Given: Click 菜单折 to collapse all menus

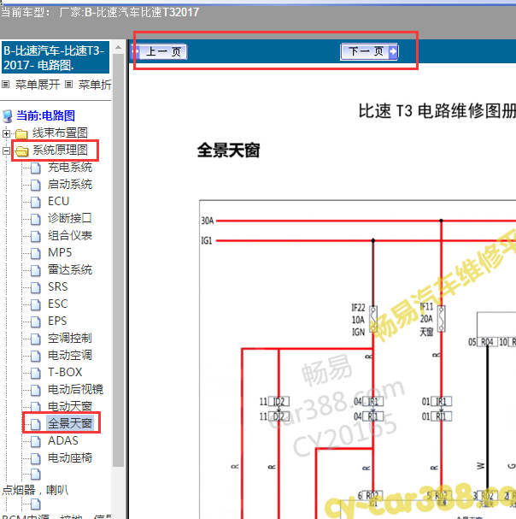Looking at the screenshot, I should 95,85.
